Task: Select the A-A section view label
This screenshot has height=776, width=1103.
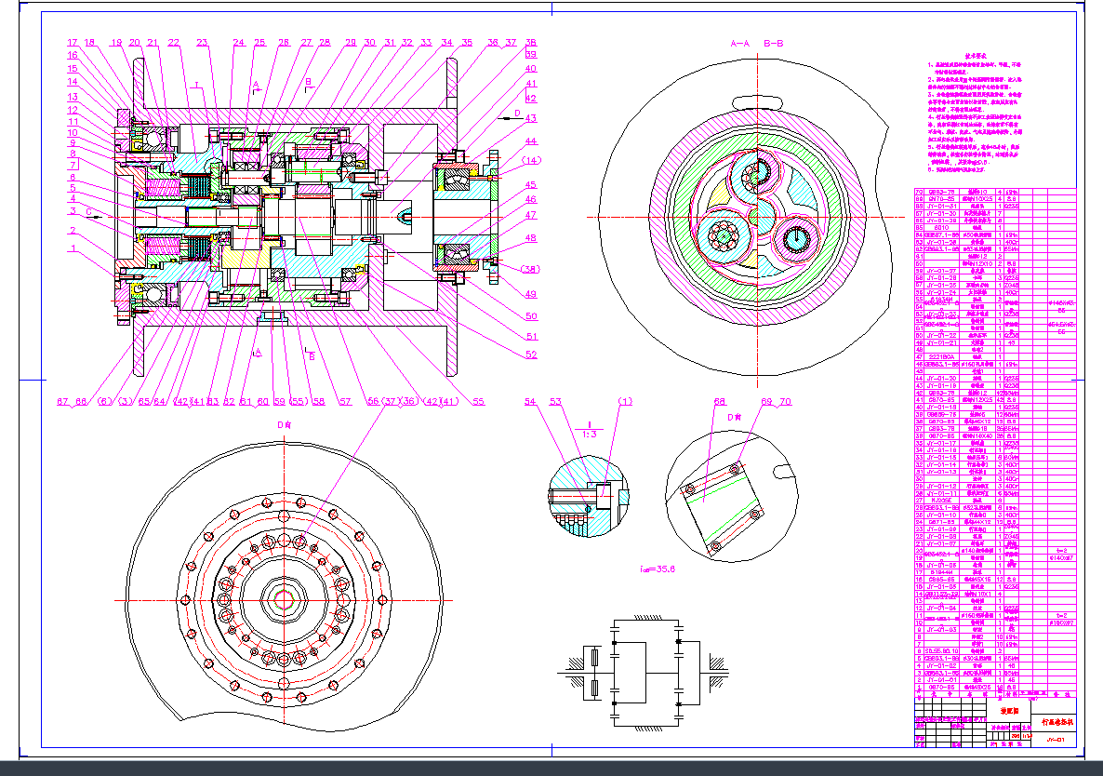Action: (740, 42)
